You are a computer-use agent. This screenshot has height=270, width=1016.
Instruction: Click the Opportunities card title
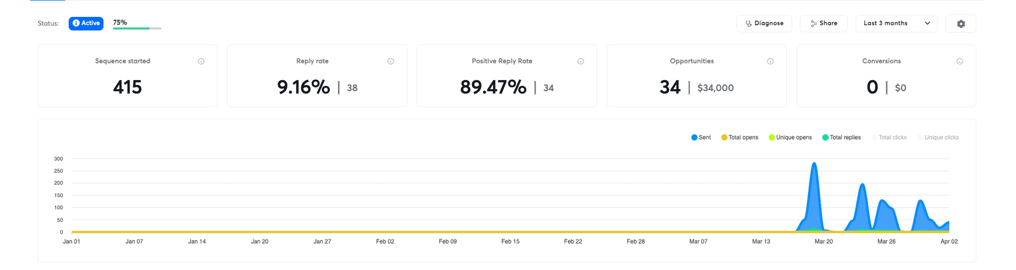(x=692, y=61)
